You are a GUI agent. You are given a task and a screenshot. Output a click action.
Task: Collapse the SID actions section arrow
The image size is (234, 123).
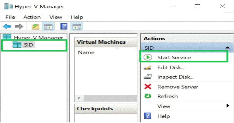[x=227, y=48]
